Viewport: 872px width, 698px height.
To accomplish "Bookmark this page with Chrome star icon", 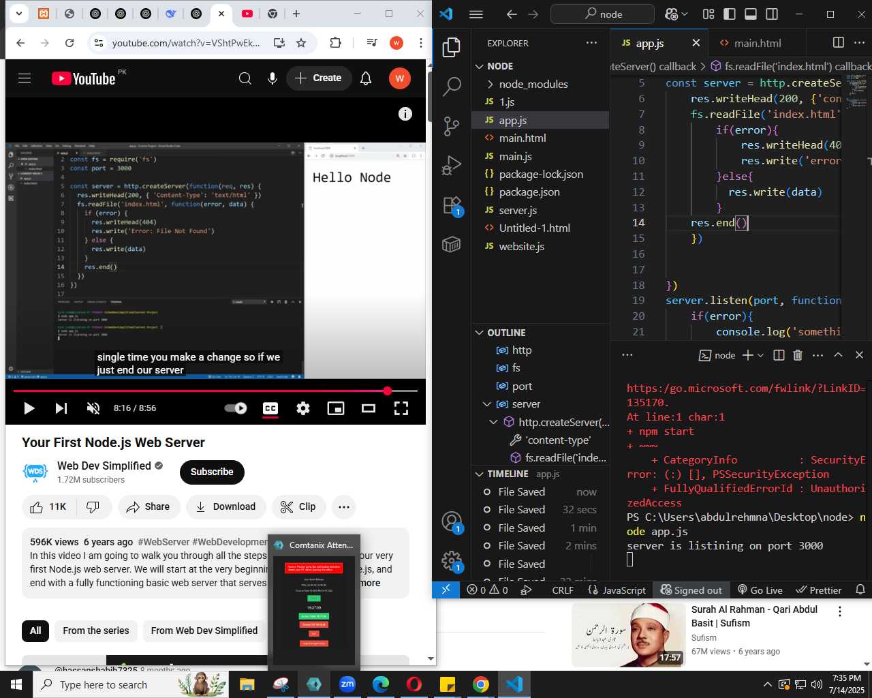I will tap(301, 43).
